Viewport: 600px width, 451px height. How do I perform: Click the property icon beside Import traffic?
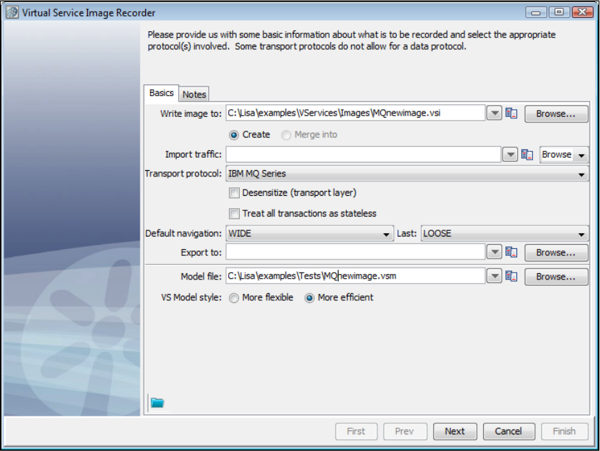527,155
